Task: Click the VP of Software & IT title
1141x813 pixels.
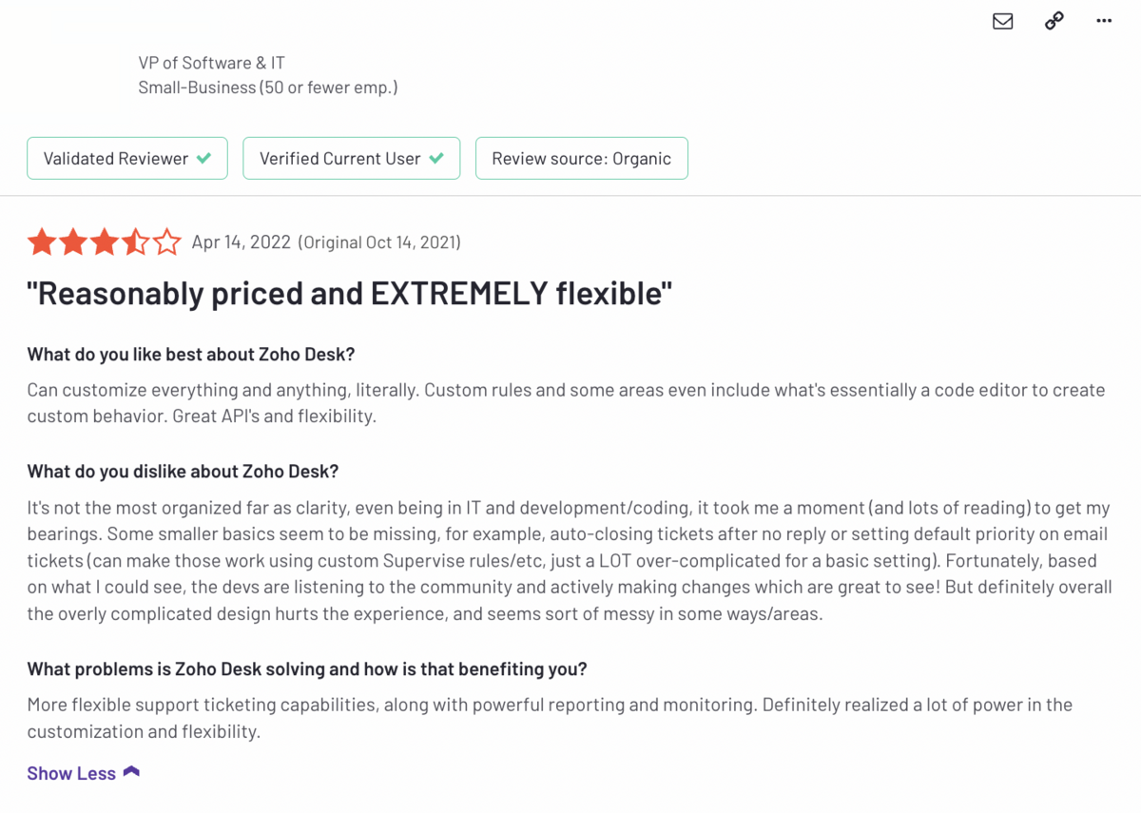Action: pyautogui.click(x=212, y=63)
